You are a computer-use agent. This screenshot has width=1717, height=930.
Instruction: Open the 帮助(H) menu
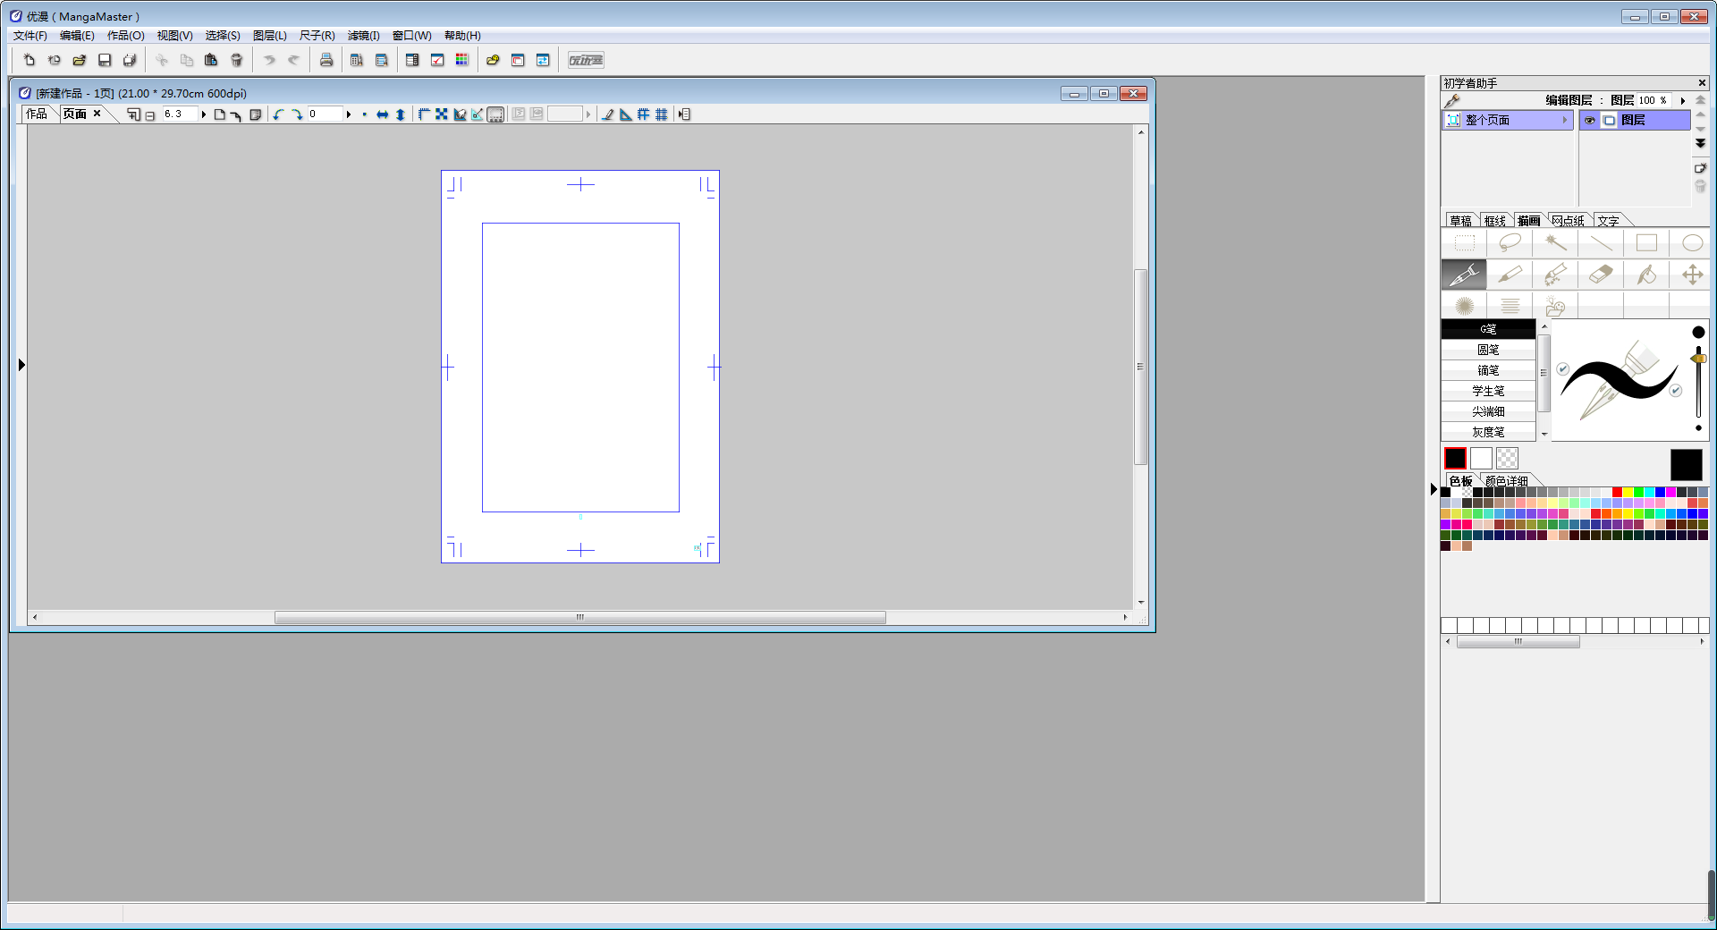(x=462, y=36)
